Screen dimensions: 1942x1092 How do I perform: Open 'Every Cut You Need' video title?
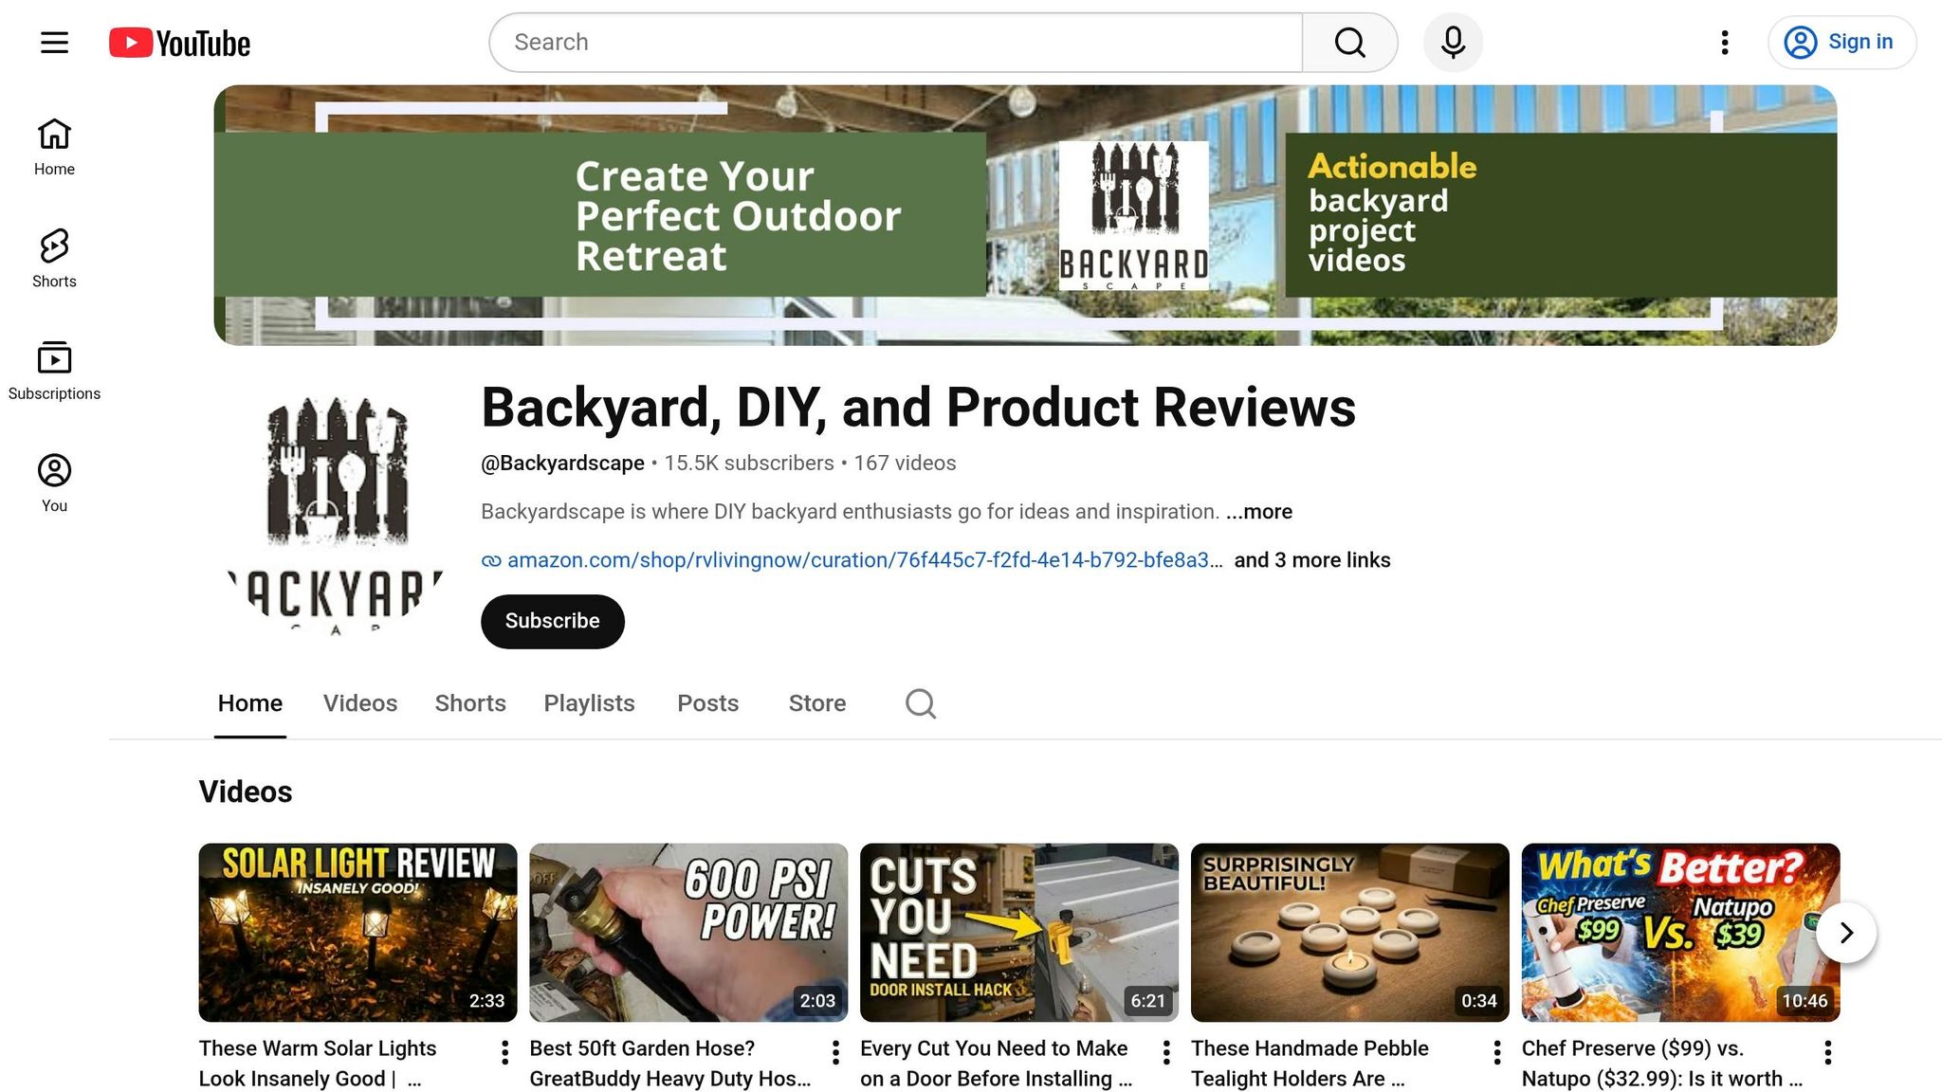[x=996, y=1064]
